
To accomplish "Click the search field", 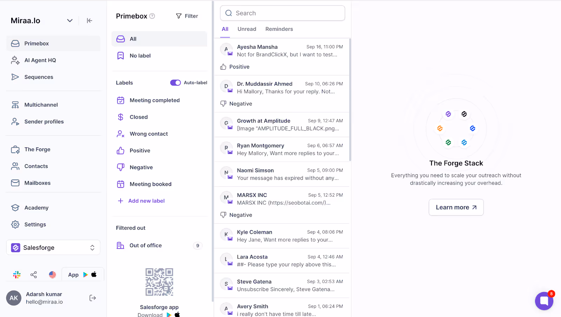I will click(283, 13).
